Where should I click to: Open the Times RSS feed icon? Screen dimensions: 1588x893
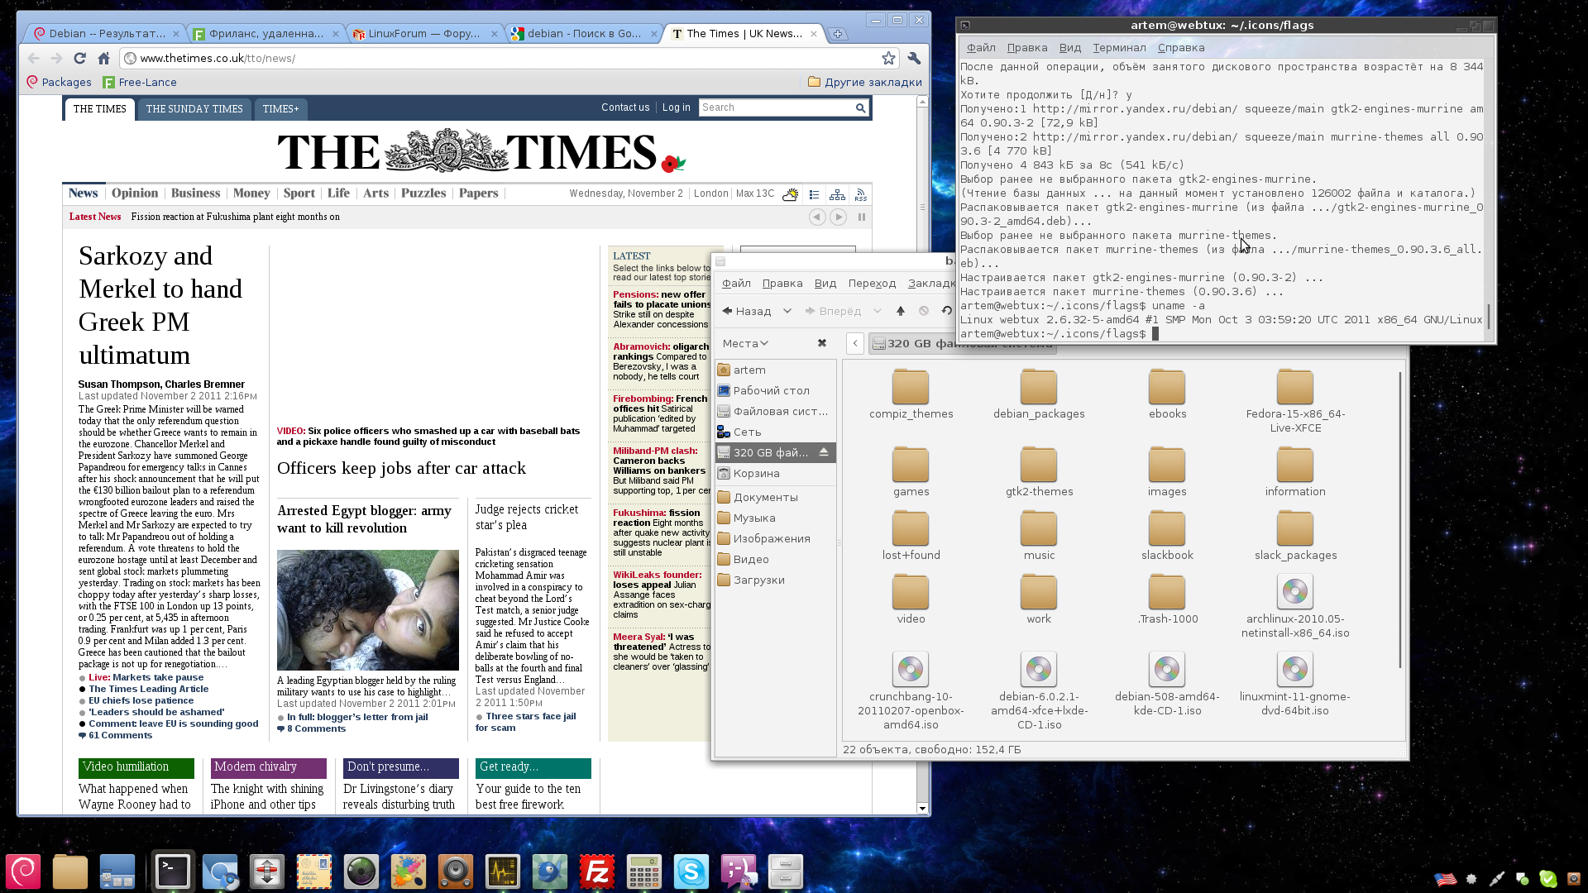pyautogui.click(x=861, y=194)
